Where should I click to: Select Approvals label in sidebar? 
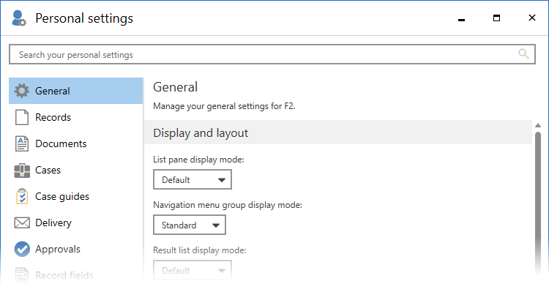(58, 249)
